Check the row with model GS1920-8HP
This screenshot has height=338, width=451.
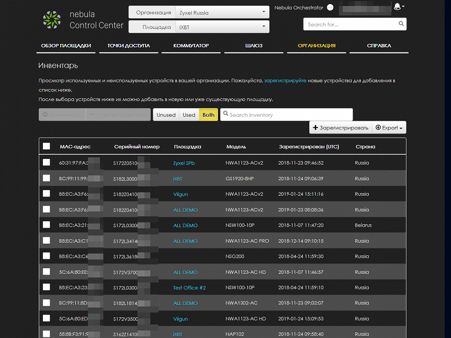tap(46, 179)
